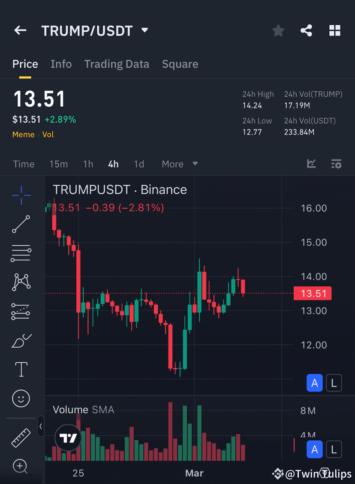This screenshot has height=484, width=355.
Task: Open the Square tab
Action: pyautogui.click(x=180, y=64)
